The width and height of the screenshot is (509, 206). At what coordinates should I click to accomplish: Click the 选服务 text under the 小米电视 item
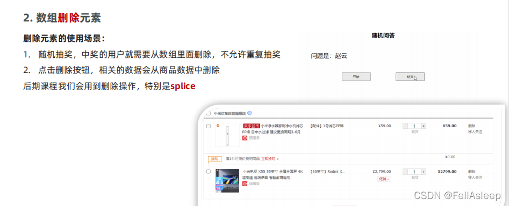tap(254, 183)
